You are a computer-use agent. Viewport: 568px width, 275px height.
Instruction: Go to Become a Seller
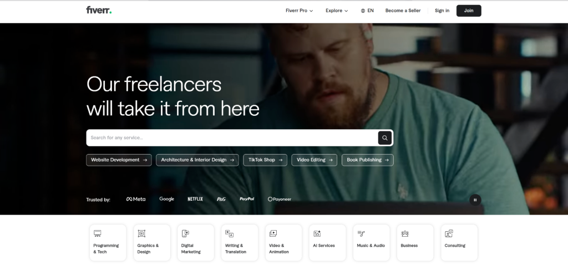tap(403, 11)
